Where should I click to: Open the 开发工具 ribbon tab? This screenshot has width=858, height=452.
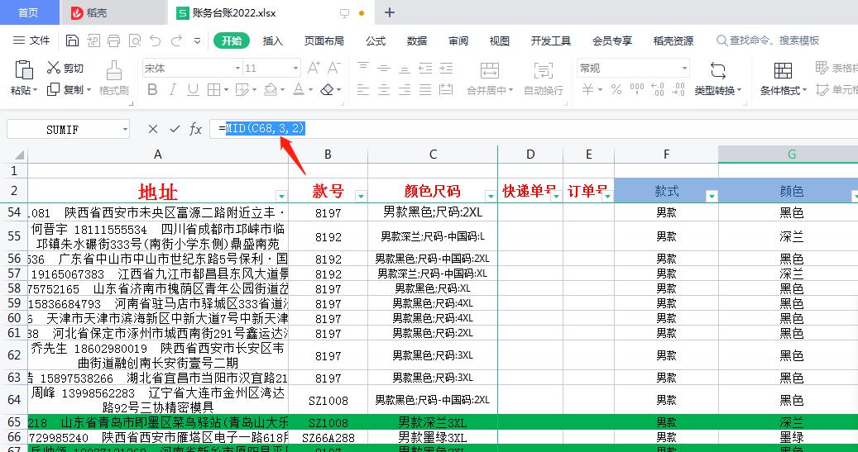550,41
